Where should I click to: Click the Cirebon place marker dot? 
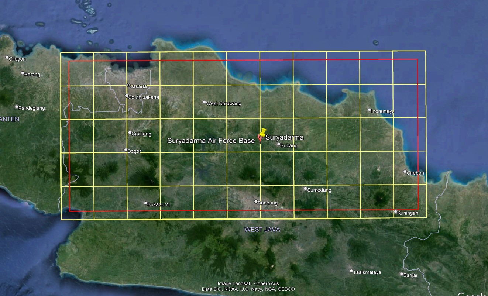click(405, 172)
